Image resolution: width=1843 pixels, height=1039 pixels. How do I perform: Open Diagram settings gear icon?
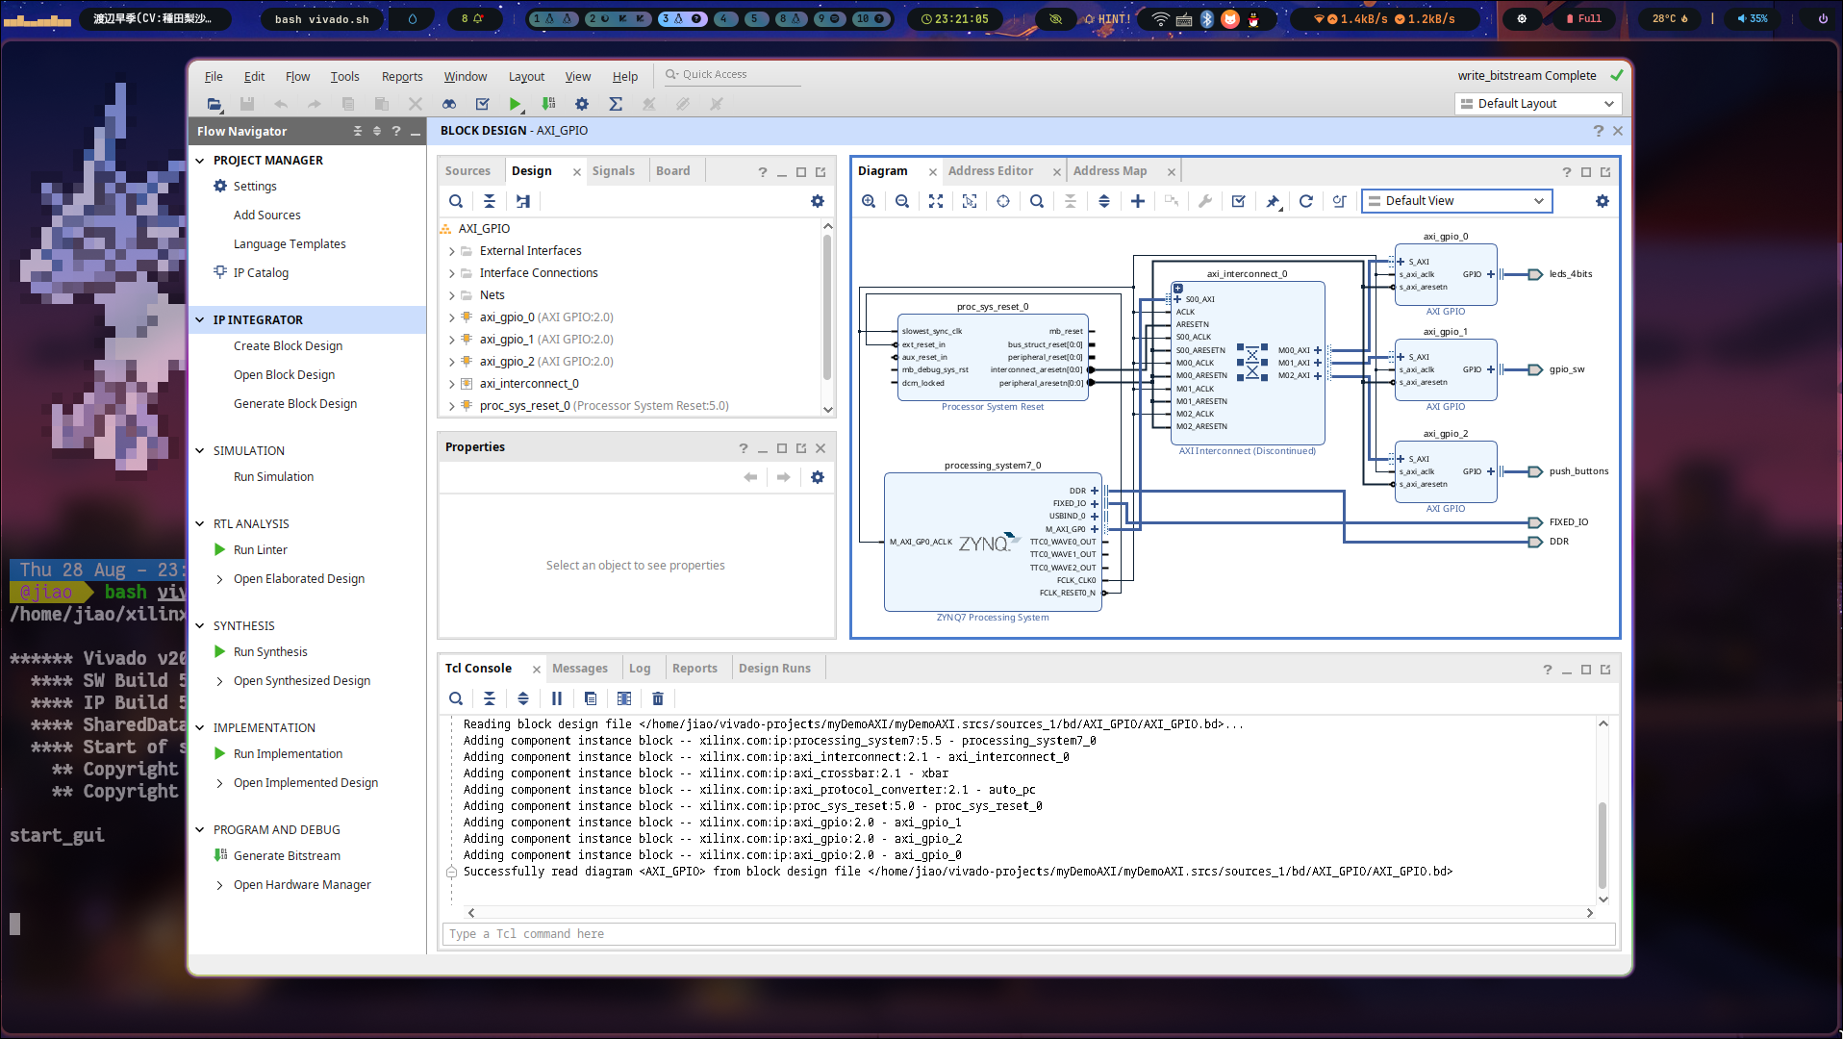click(1602, 201)
